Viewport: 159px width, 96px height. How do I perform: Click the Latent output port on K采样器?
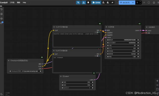(140, 30)
